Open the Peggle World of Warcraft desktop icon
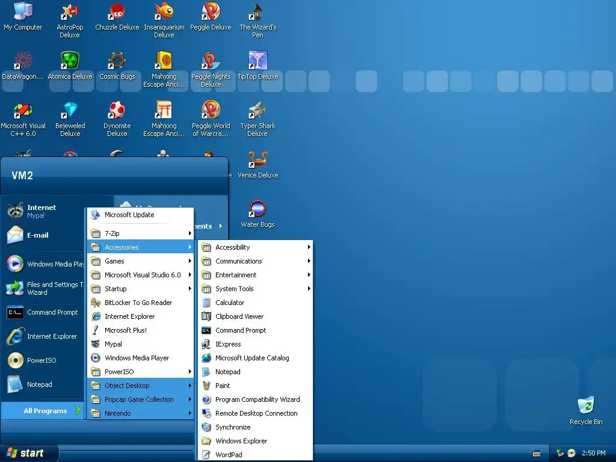The height and width of the screenshot is (462, 616). [x=211, y=119]
